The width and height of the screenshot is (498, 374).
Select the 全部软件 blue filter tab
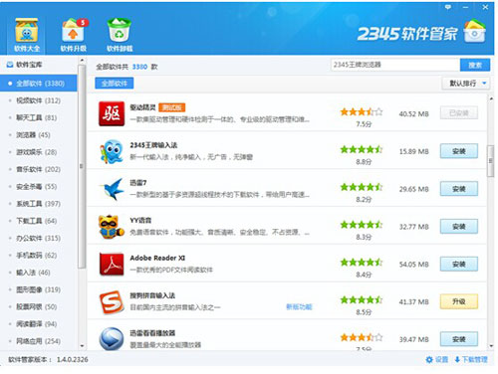(x=115, y=84)
